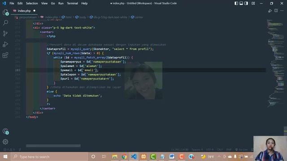Show hidden system tray icons chevron

[219, 157]
